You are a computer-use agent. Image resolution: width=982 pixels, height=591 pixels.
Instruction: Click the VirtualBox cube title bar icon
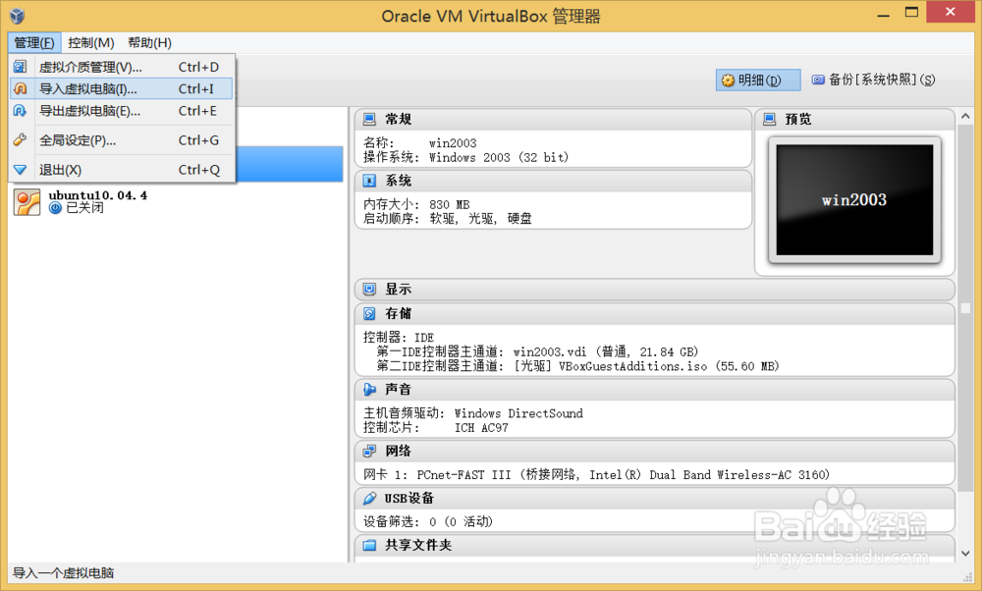click(18, 16)
